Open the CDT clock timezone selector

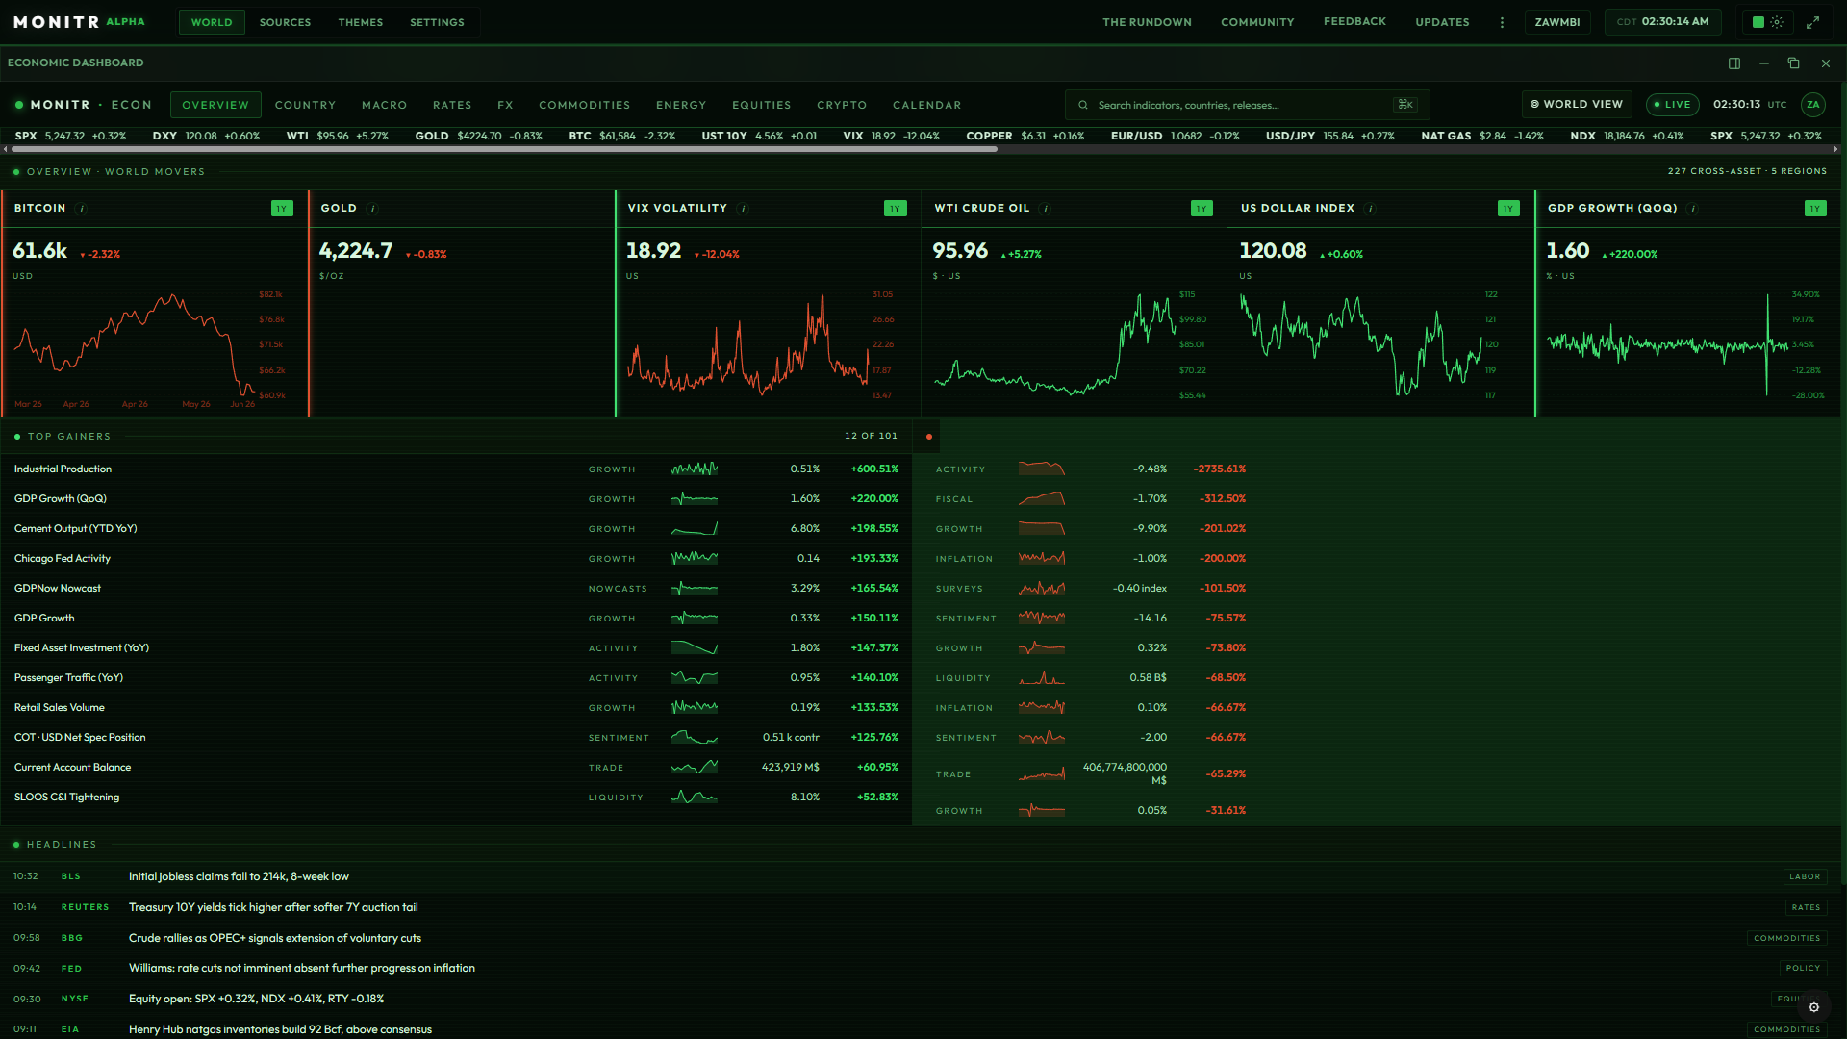(x=1662, y=22)
